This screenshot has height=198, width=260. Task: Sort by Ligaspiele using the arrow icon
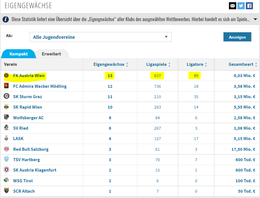click(169, 64)
